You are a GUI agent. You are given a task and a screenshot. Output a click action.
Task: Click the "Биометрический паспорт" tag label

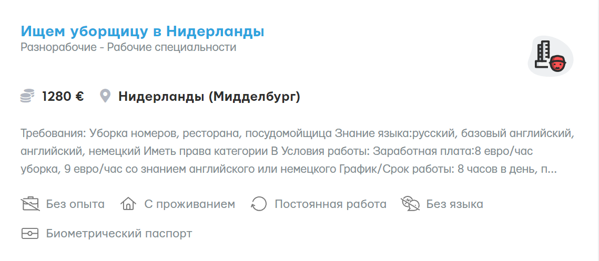click(119, 233)
